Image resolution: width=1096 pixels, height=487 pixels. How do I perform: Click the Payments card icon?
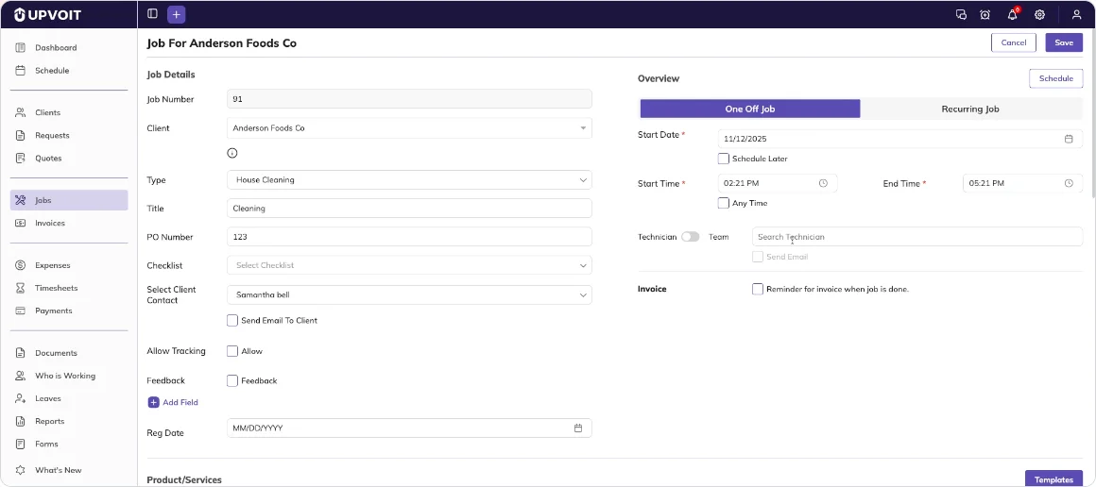coord(20,311)
